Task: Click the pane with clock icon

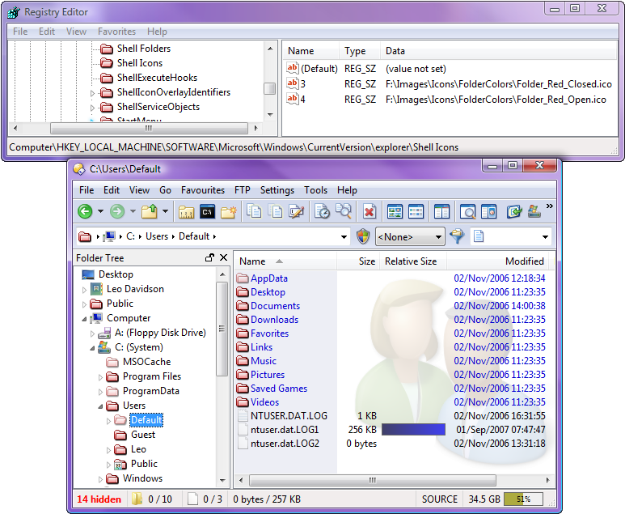Action: [488, 212]
